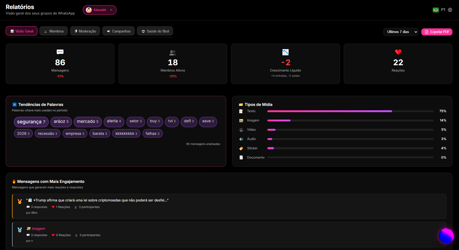Open the floating gradient chat orb
The width and height of the screenshot is (459, 250).
[x=446, y=236]
